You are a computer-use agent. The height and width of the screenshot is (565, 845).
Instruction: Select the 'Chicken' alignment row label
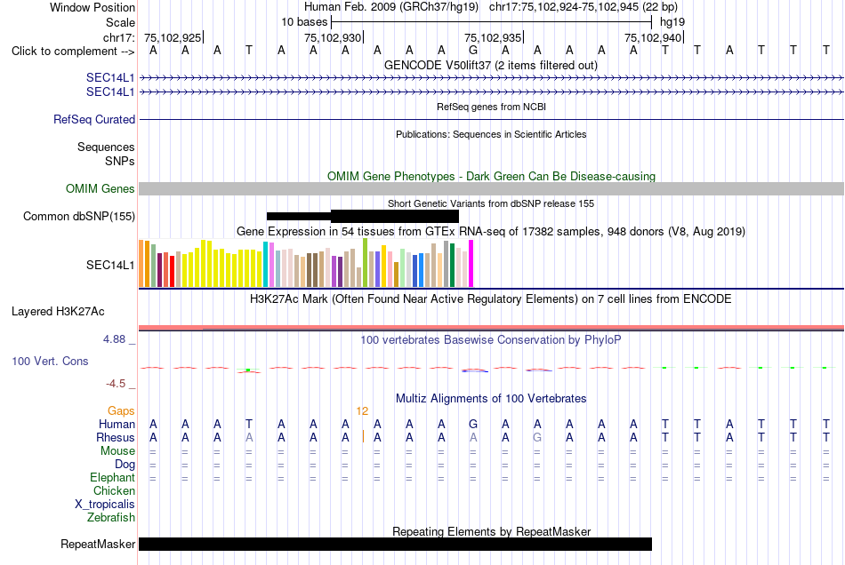(114, 490)
